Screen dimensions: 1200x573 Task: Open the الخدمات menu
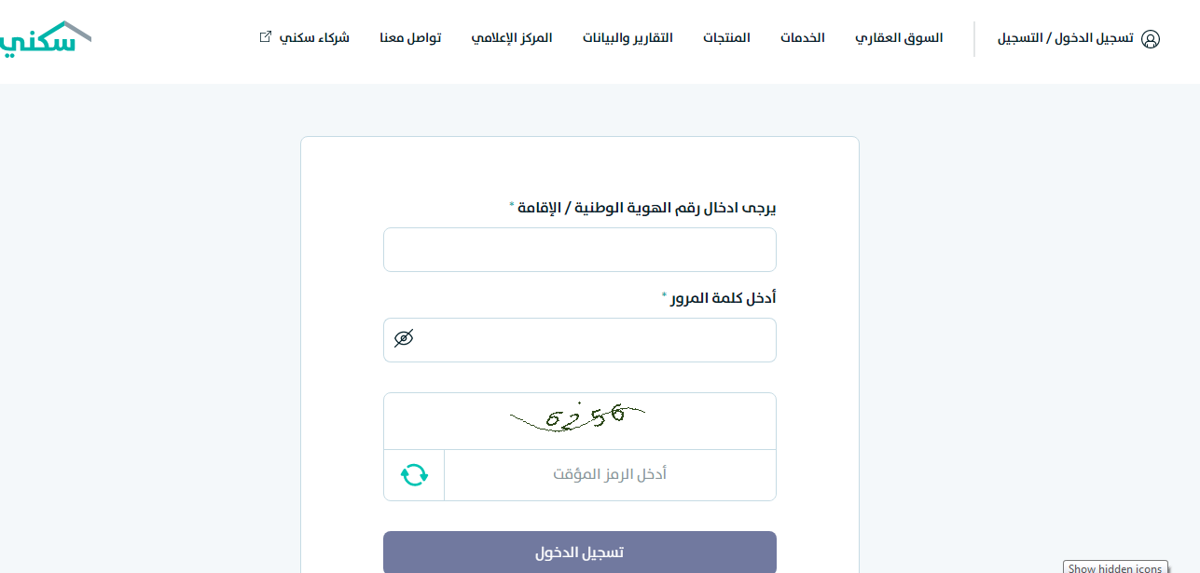click(x=803, y=38)
